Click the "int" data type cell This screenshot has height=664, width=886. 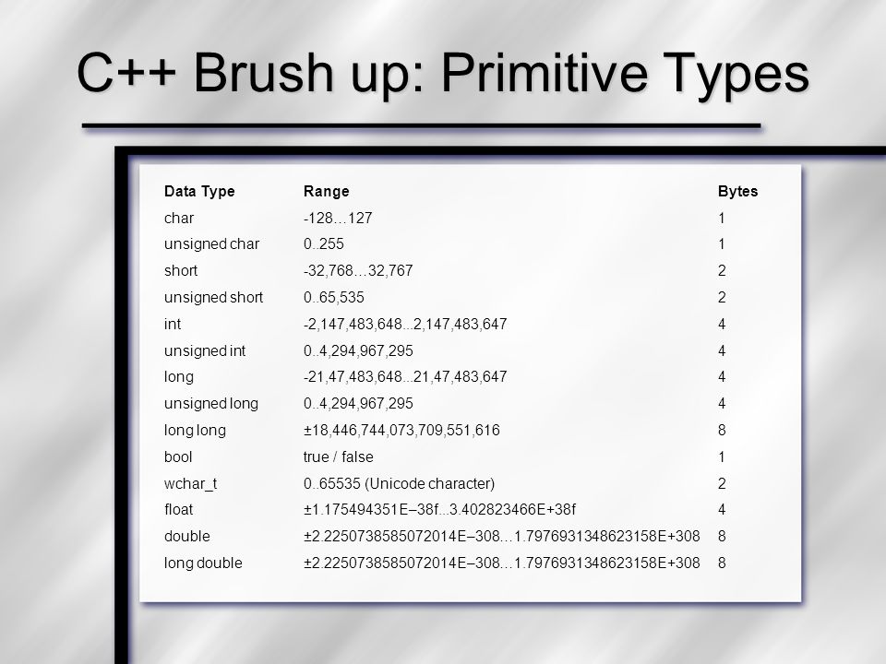173,324
